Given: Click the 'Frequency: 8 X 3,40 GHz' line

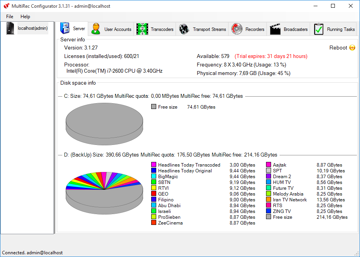Looking at the screenshot, I should pyautogui.click(x=241, y=65).
